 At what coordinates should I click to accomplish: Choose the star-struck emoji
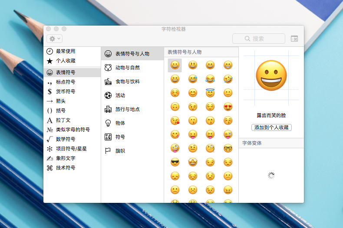click(193, 162)
